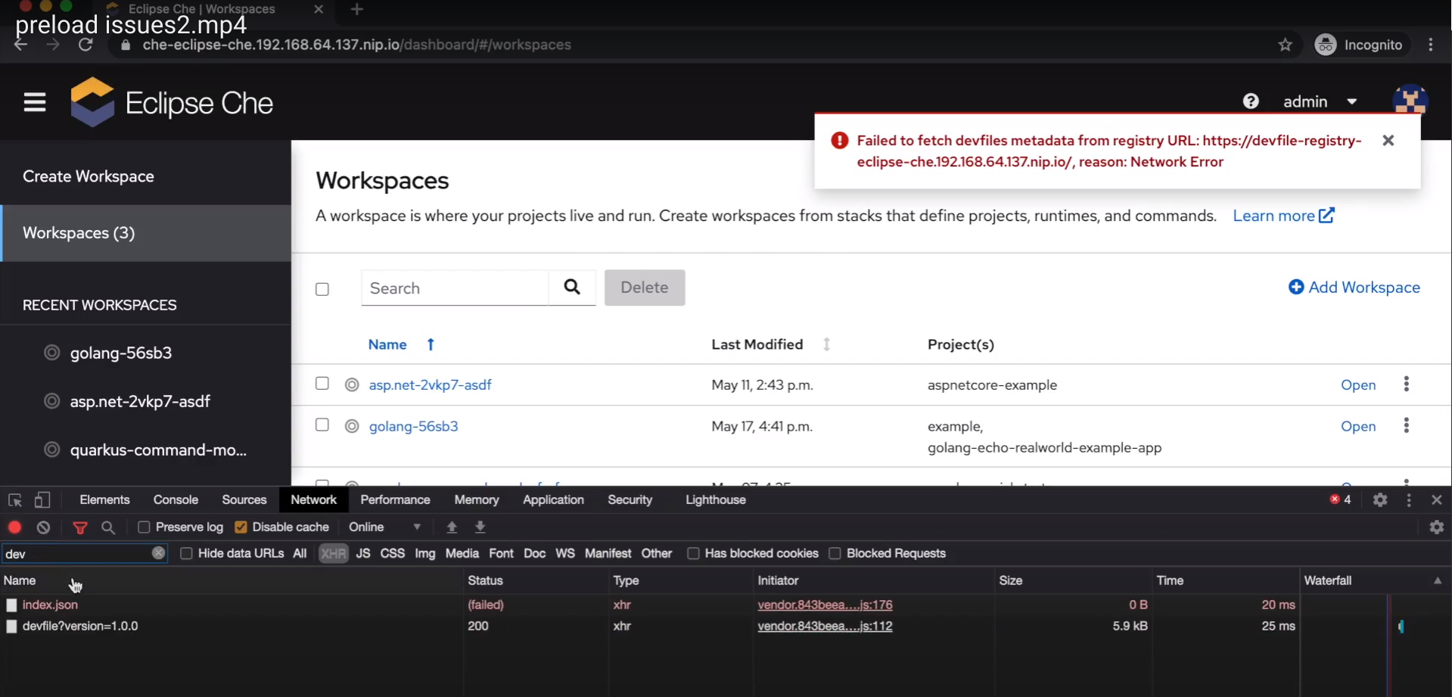Select the asp.net-2vkp7-asdf row checkbox
This screenshot has height=697, width=1452.
322,384
